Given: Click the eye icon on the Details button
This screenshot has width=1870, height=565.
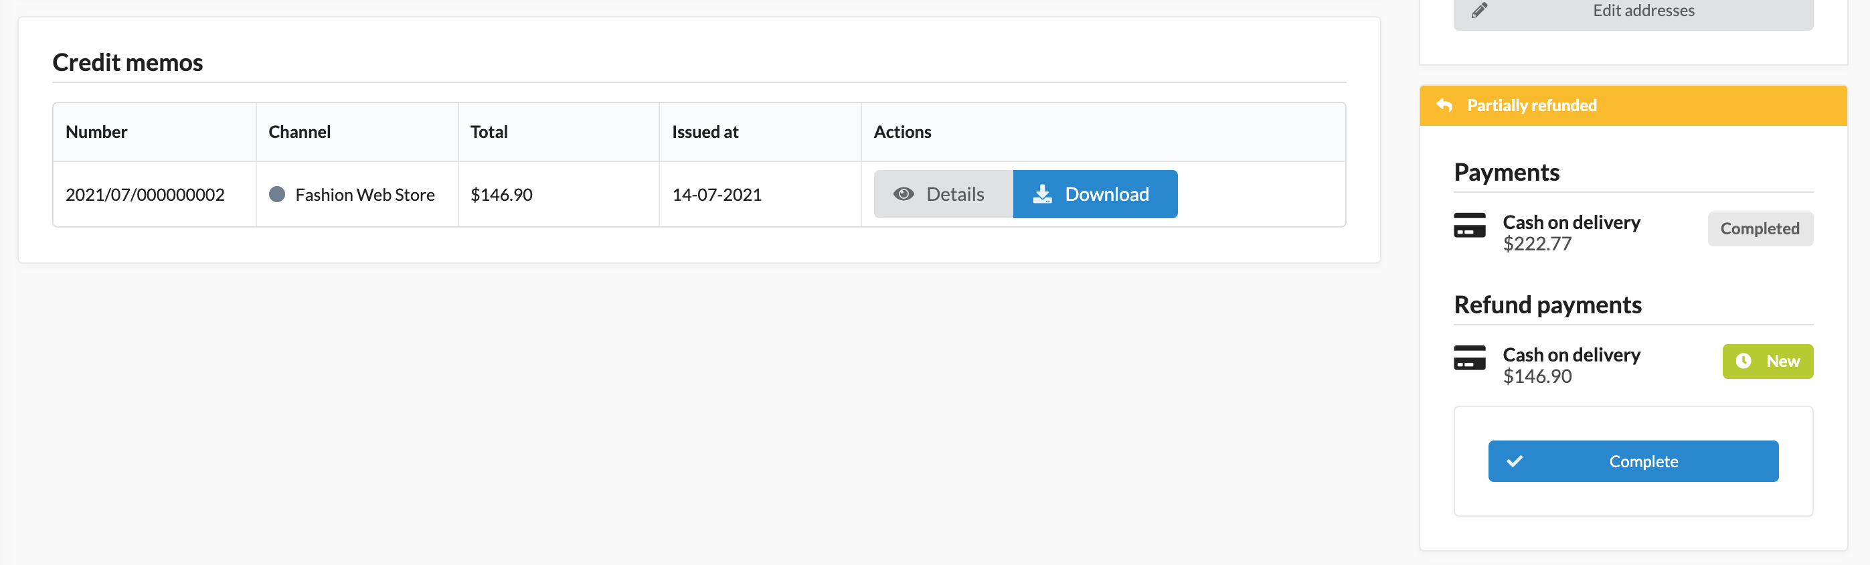Looking at the screenshot, I should pyautogui.click(x=903, y=194).
